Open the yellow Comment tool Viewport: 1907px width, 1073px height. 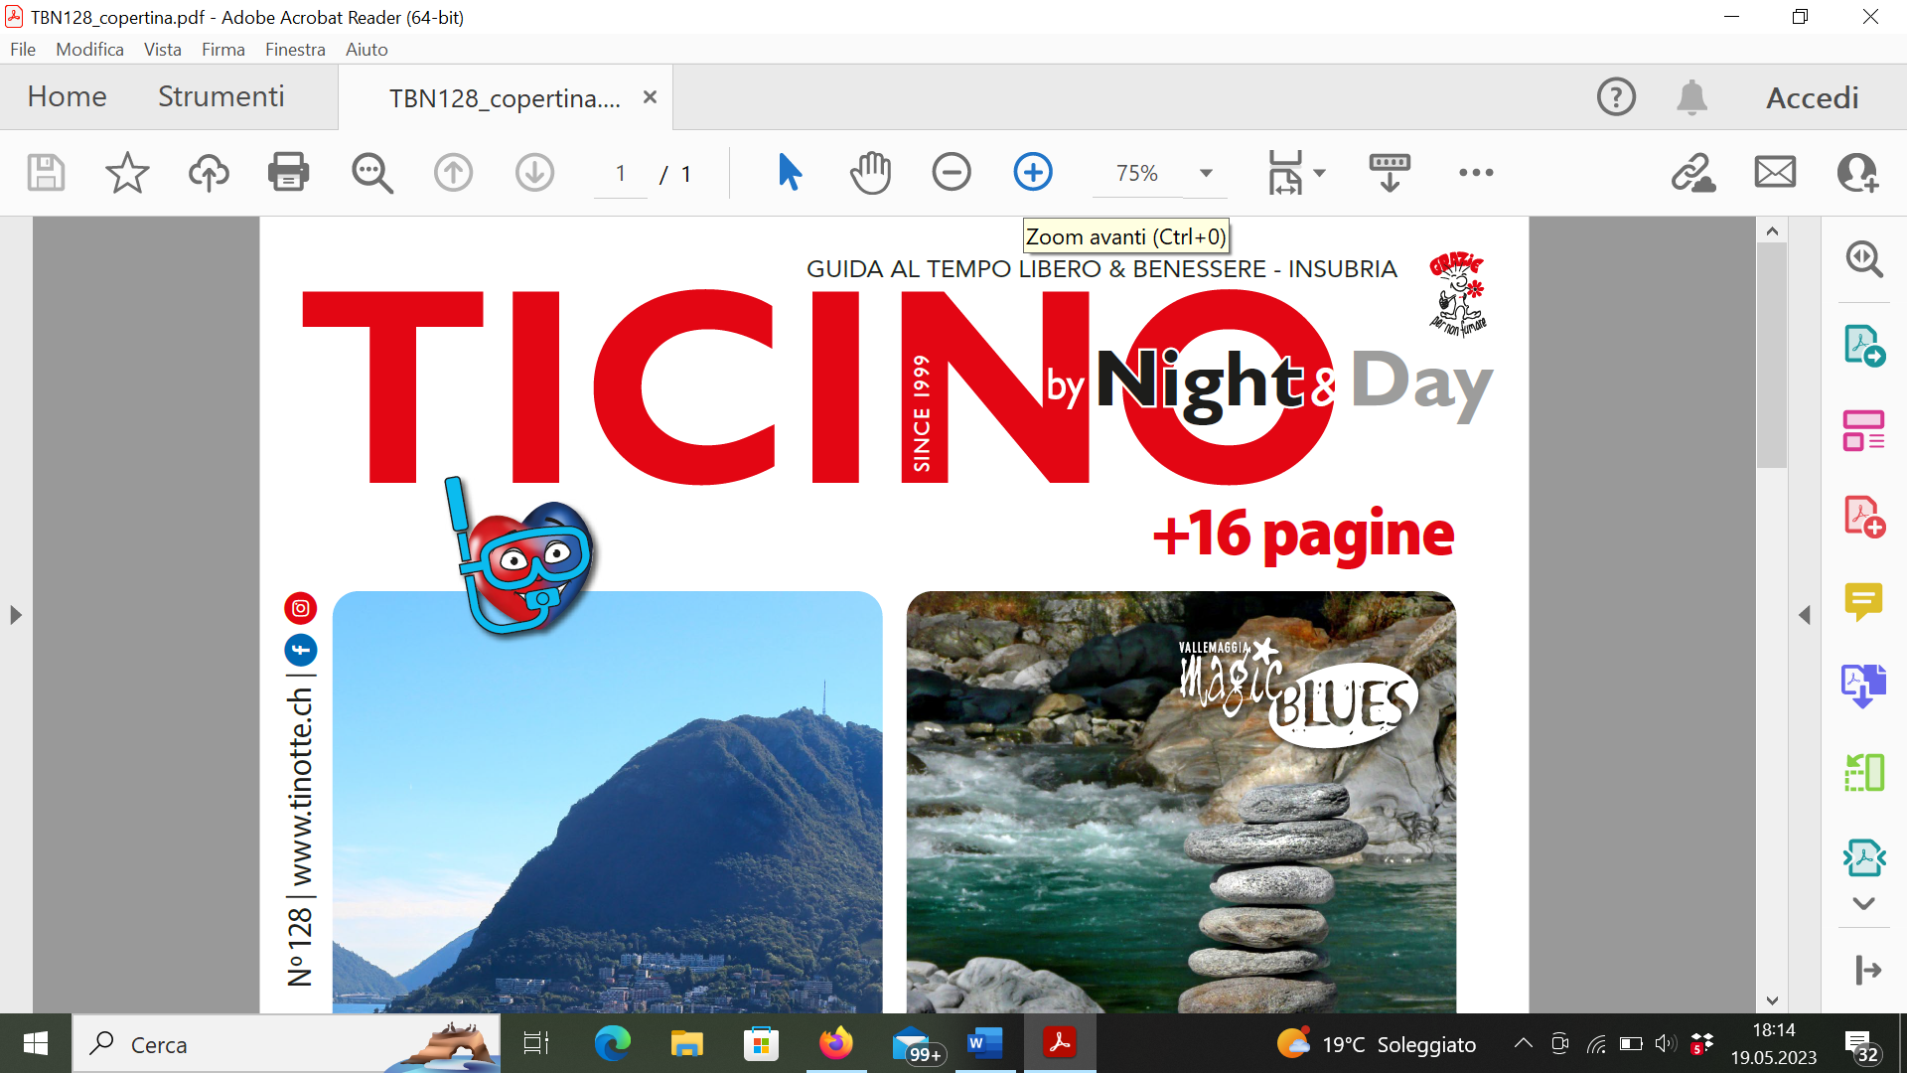pos(1863,602)
